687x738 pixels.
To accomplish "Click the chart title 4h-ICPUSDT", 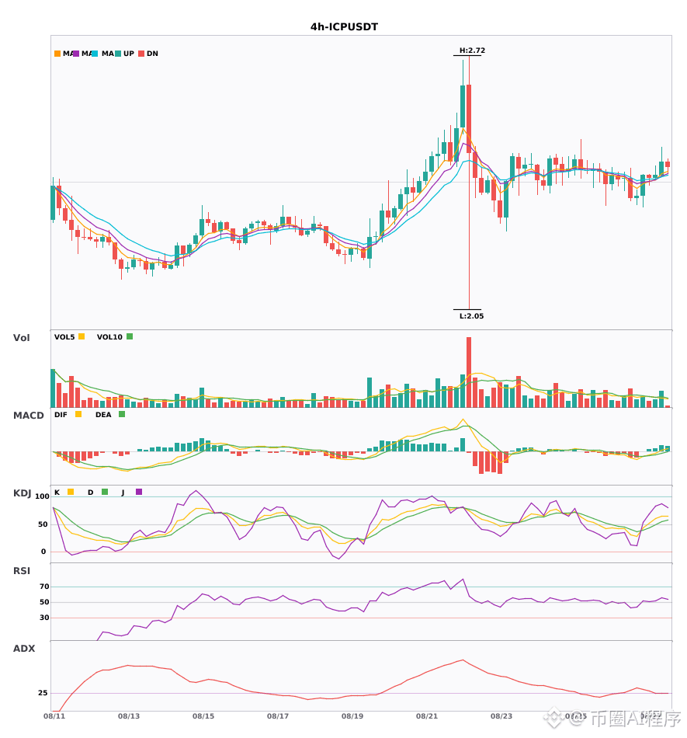I will [344, 27].
